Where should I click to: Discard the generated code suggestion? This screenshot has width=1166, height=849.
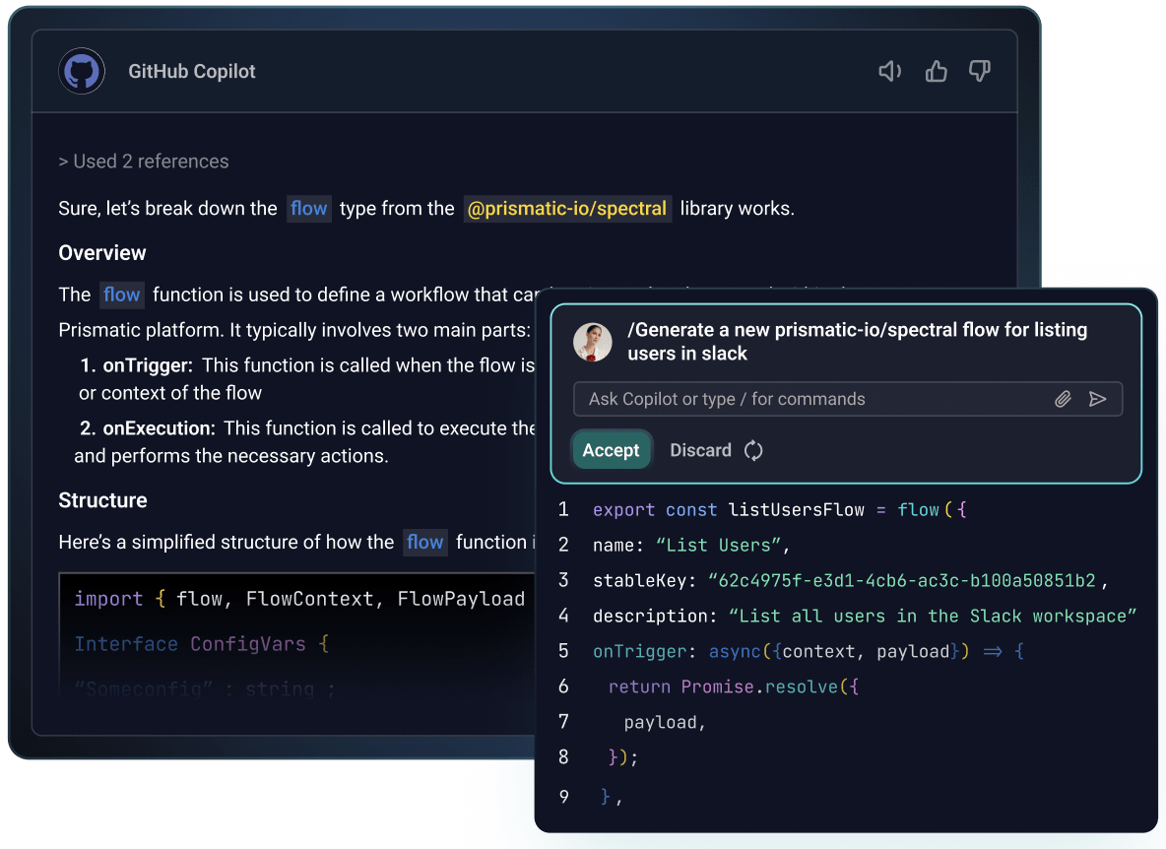coord(700,450)
